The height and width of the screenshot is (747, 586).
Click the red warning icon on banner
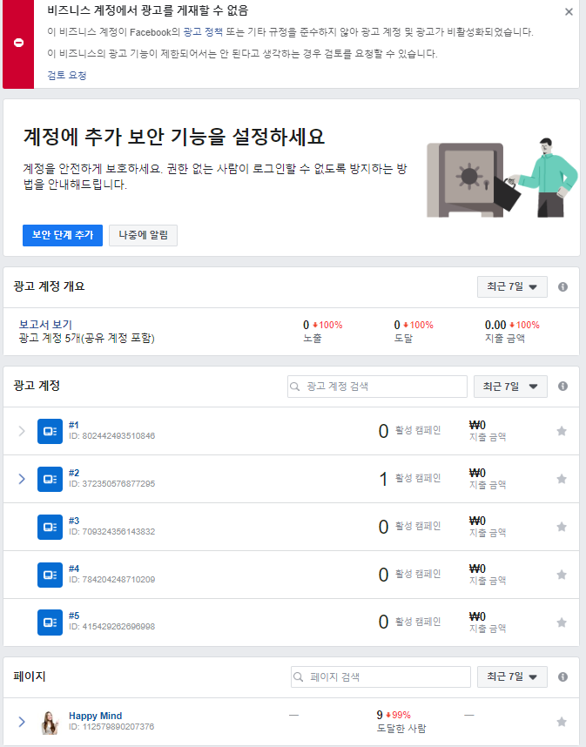click(18, 43)
